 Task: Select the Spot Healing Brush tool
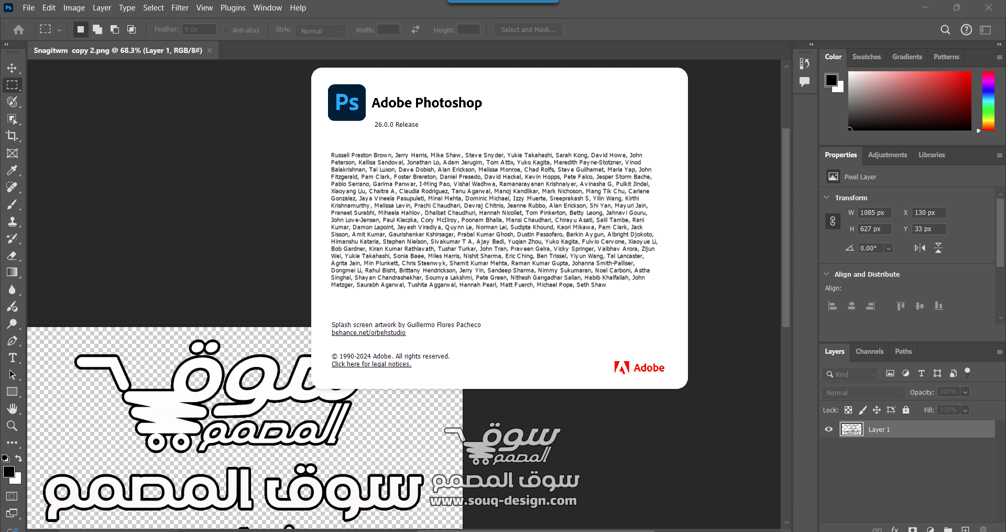(x=12, y=187)
